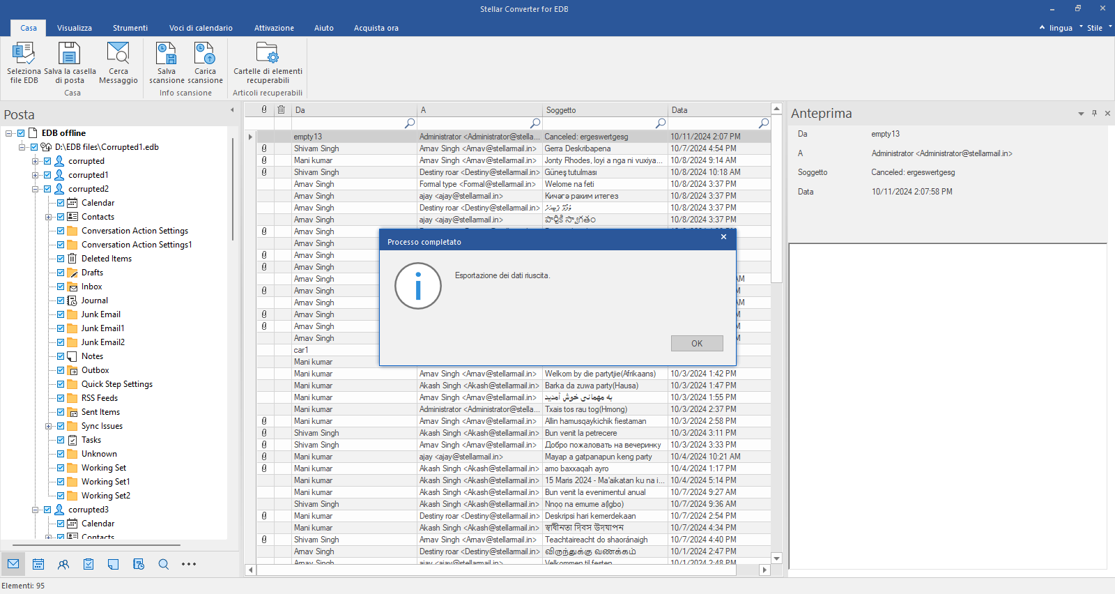
Task: Click OK button in dialog
Action: (x=697, y=344)
